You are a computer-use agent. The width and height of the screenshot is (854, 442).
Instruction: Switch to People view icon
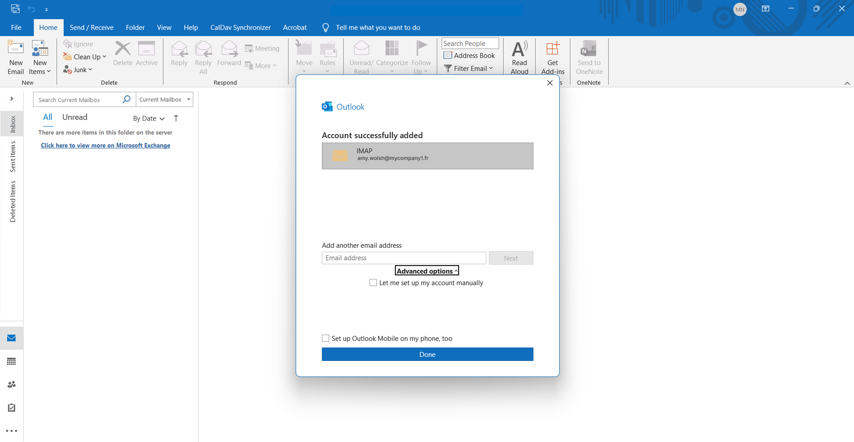tap(12, 385)
